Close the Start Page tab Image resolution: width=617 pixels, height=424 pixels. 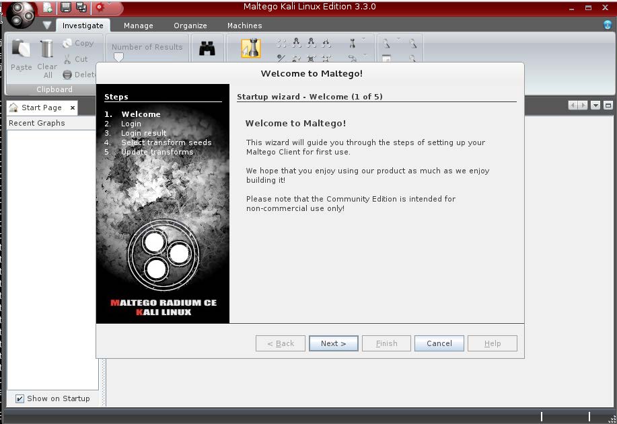click(x=73, y=108)
